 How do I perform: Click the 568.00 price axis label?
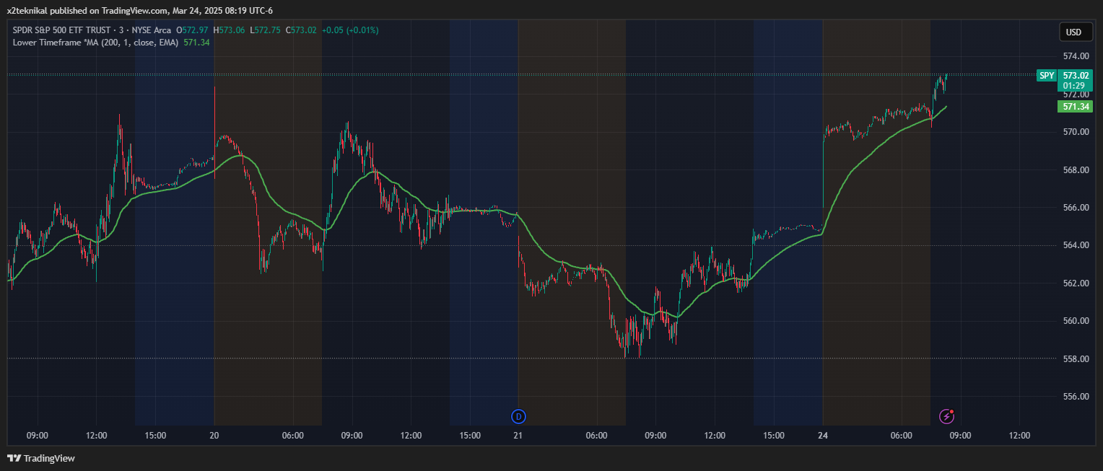[1075, 170]
